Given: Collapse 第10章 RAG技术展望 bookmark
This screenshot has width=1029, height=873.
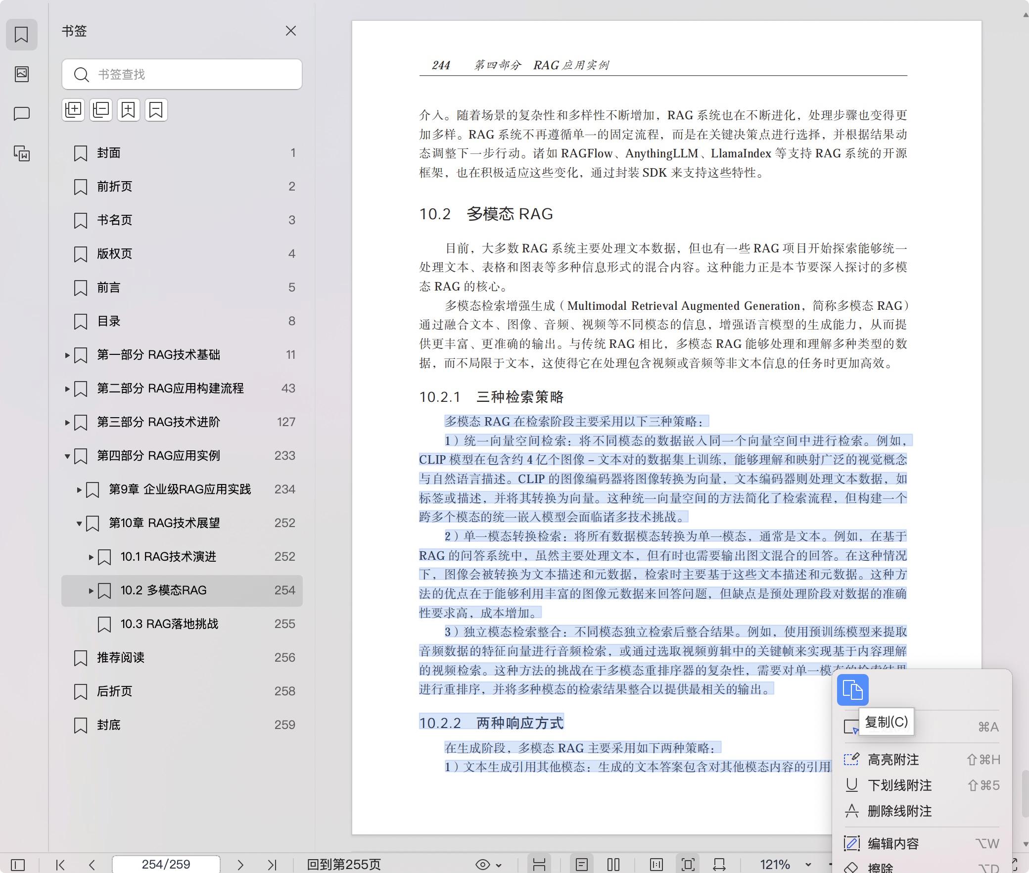Looking at the screenshot, I should [79, 523].
